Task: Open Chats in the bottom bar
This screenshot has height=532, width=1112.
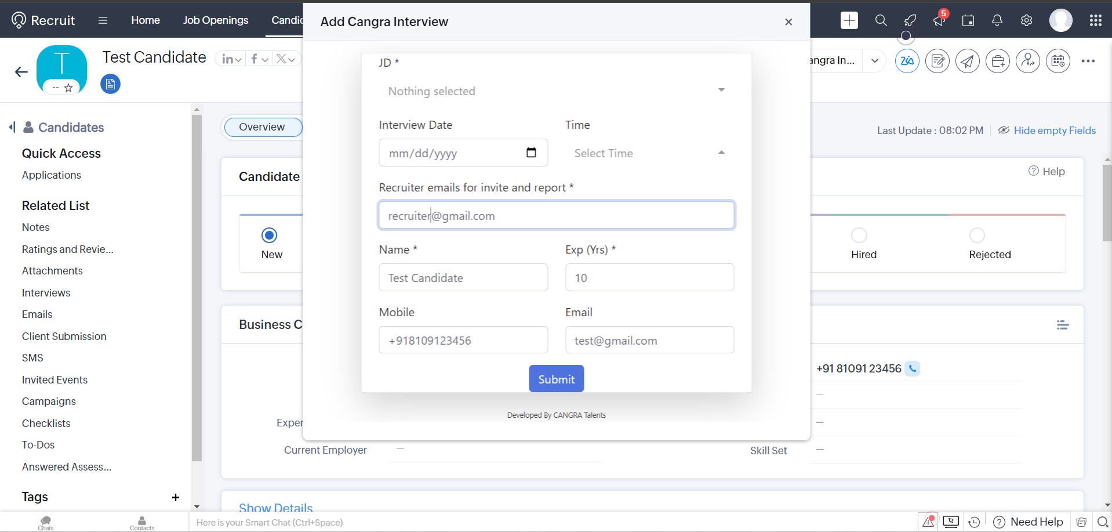Action: click(x=46, y=522)
